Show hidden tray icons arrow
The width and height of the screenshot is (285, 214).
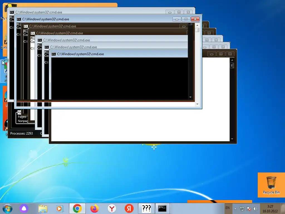[235, 209]
